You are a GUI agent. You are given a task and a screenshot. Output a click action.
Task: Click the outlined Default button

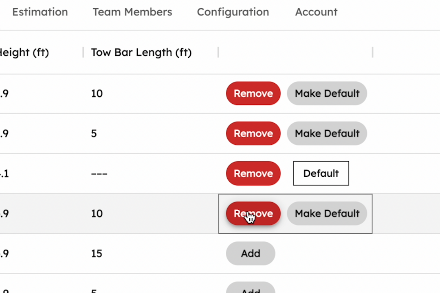tap(321, 174)
